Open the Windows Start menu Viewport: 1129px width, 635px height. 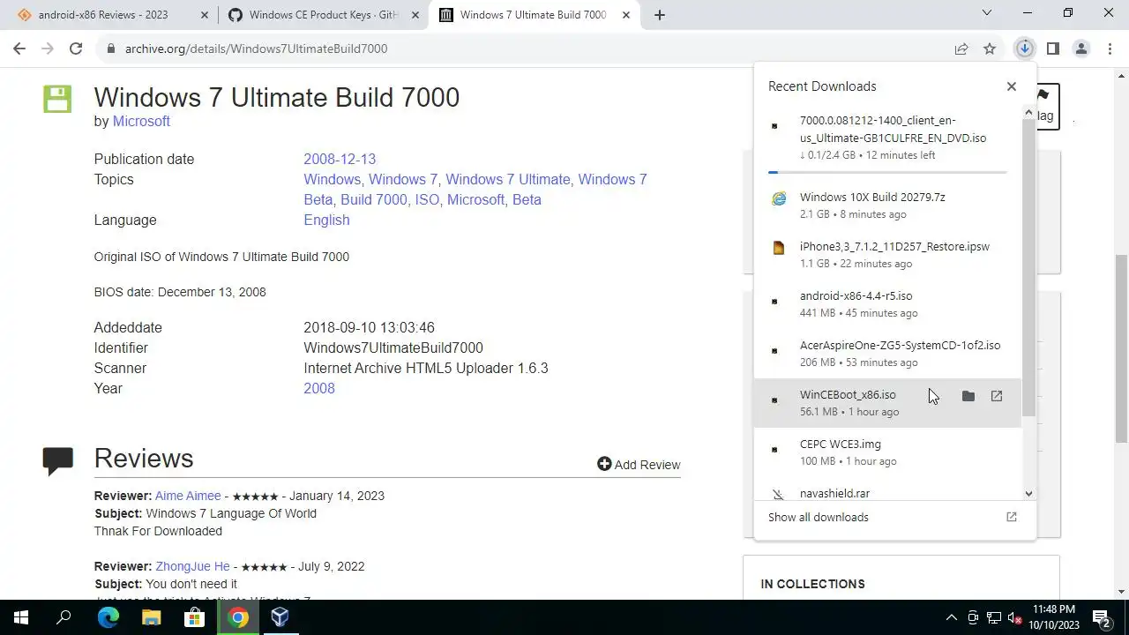[x=21, y=617]
